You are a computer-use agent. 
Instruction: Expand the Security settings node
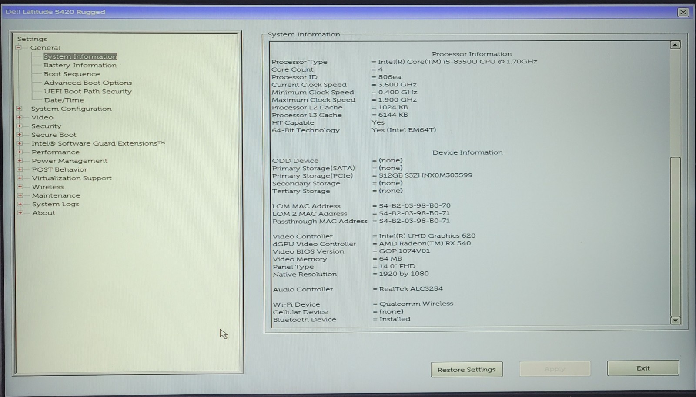click(19, 126)
